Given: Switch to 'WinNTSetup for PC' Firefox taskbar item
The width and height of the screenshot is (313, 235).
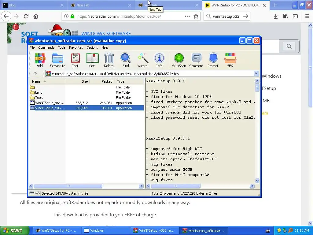Looking at the screenshot, I should tap(57, 230).
